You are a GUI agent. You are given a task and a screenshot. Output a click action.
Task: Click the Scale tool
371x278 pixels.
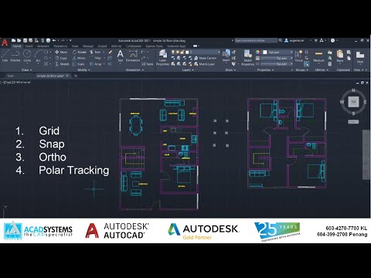[79, 64]
